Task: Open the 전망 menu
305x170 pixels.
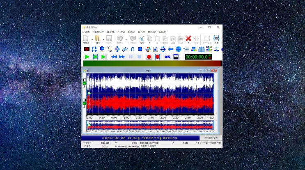Action: [121, 32]
